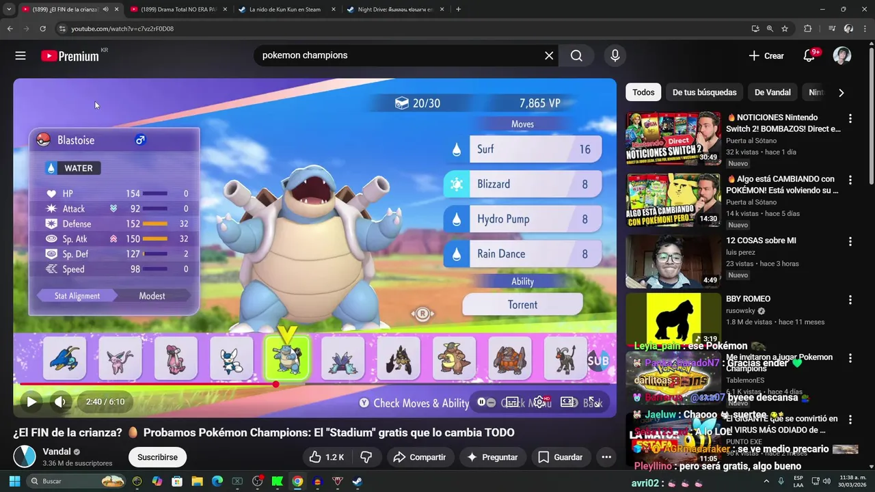Save the video with Guardar
This screenshot has height=492, width=875.
(561, 457)
